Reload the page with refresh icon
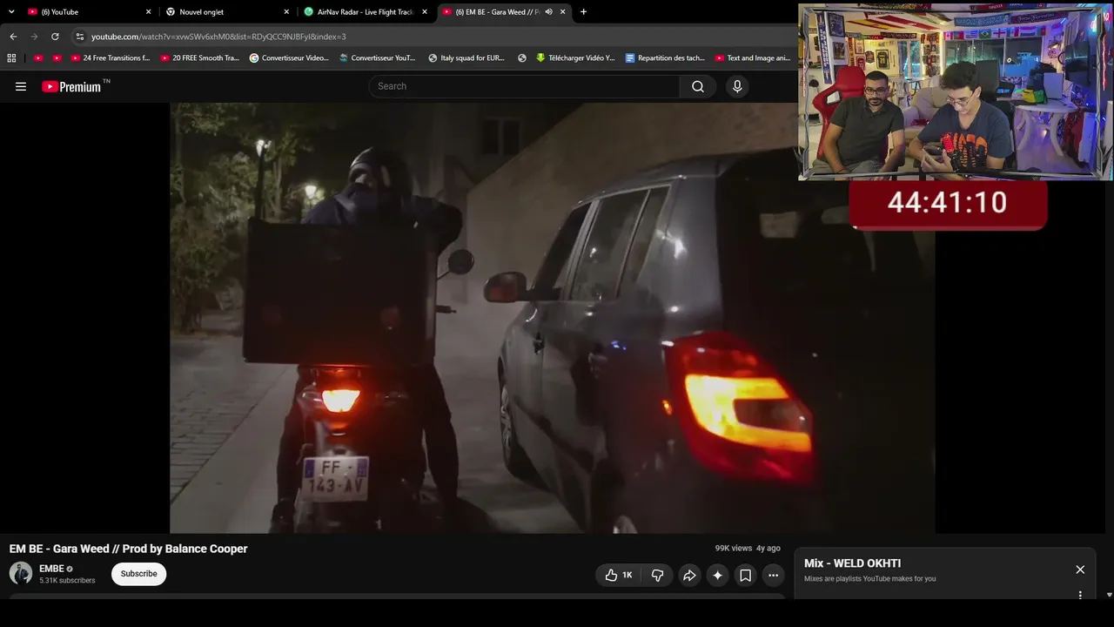This screenshot has width=1114, height=627. [x=55, y=37]
